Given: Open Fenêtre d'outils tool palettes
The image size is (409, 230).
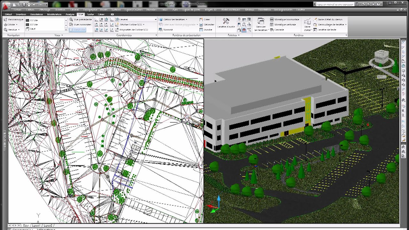Looking at the screenshot, I should coord(226,23).
